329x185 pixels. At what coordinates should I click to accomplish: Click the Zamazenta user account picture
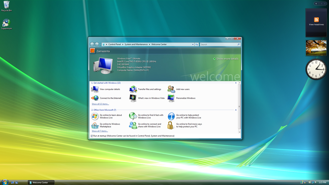click(x=93, y=51)
